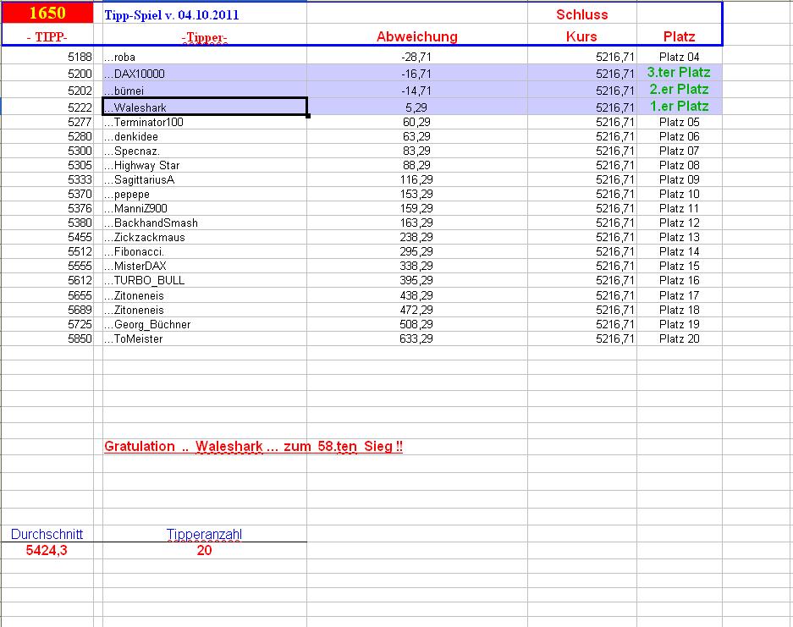Select the tip value 5555
Screen dimensions: 793x627
(x=80, y=266)
